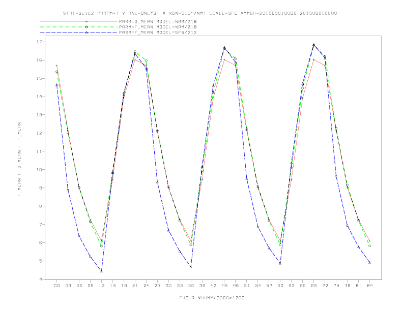
Task: Click y-axis tick label 4
Action: (41, 279)
